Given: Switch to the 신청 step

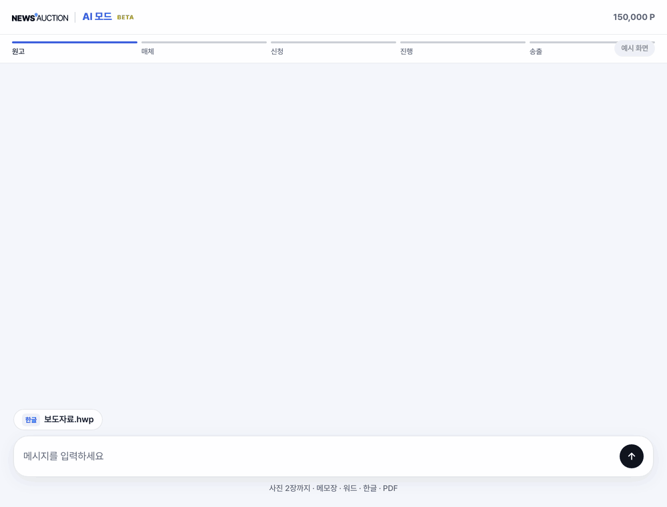Looking at the screenshot, I should 277,51.
